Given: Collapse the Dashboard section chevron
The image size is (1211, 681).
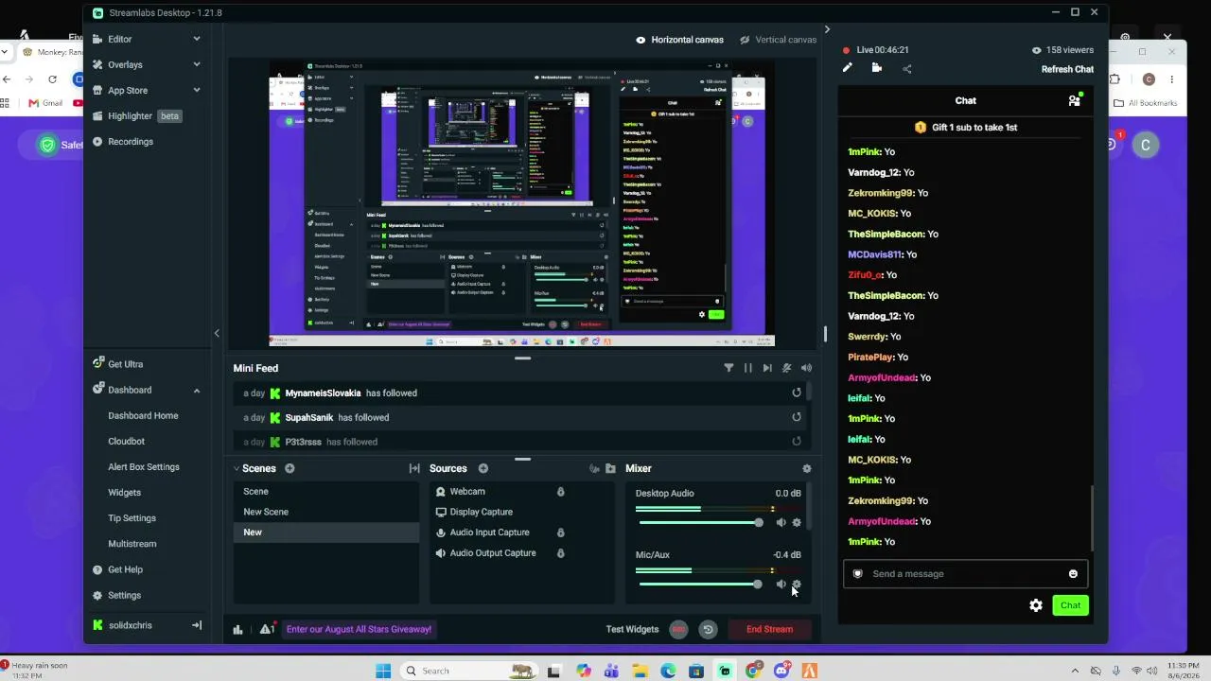Looking at the screenshot, I should pos(197,390).
